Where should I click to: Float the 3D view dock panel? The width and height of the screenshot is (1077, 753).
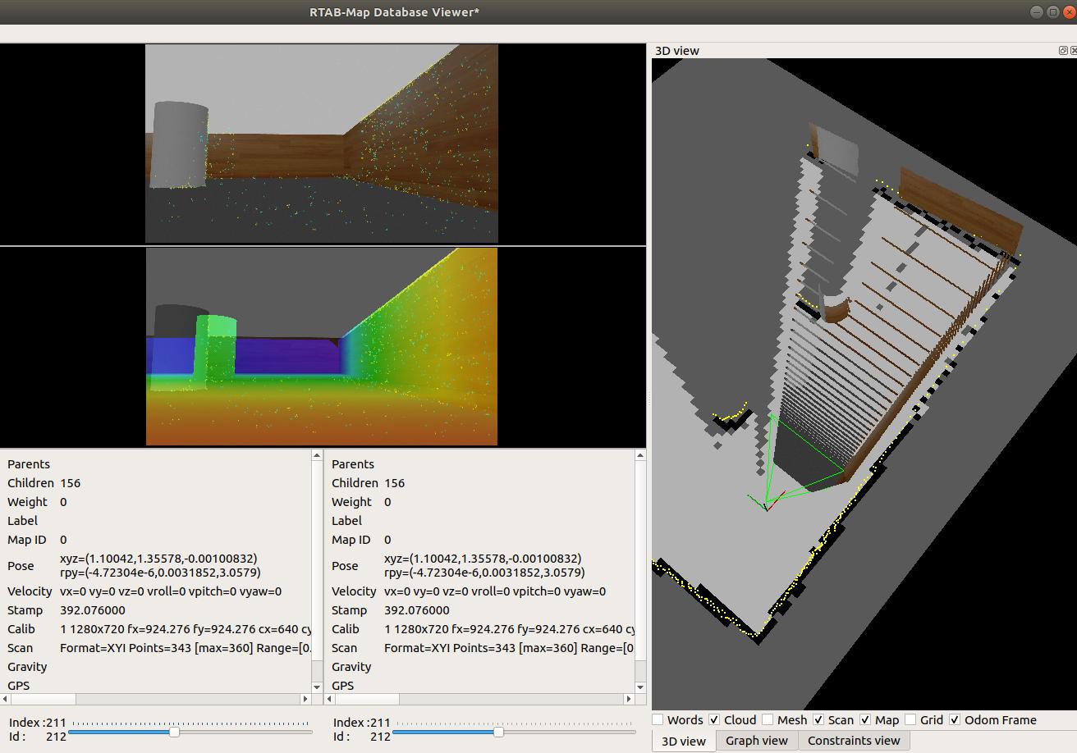(1063, 51)
